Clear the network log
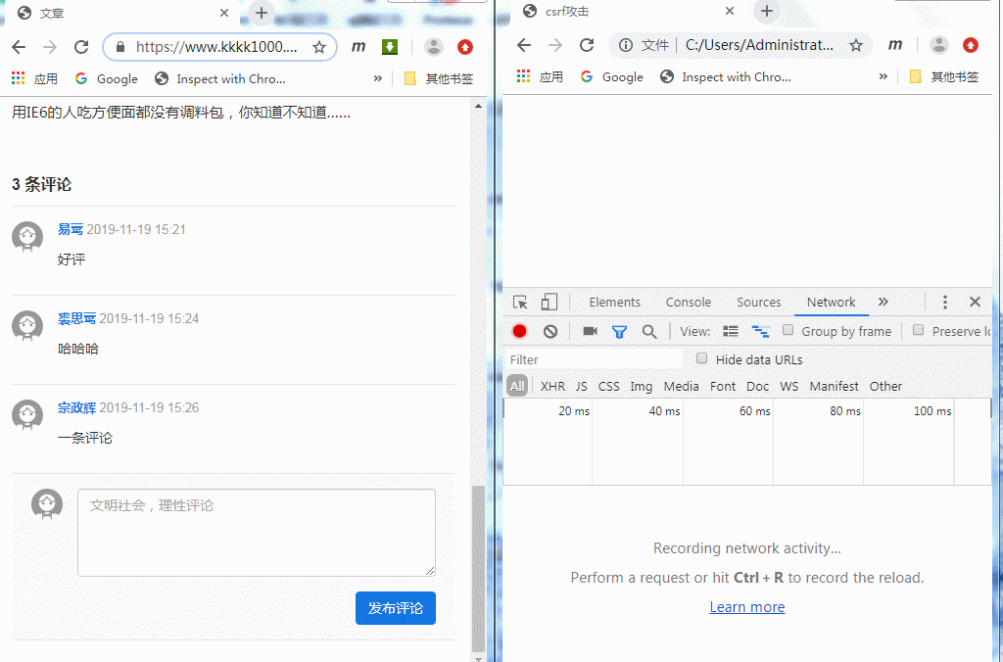 pos(550,331)
